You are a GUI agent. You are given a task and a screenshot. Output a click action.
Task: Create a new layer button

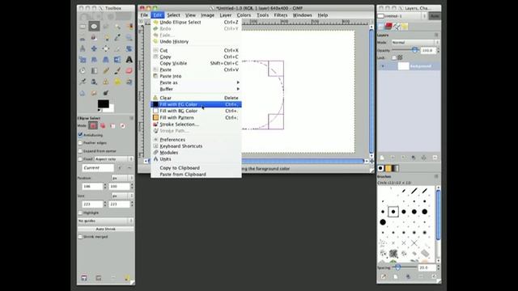(x=382, y=158)
